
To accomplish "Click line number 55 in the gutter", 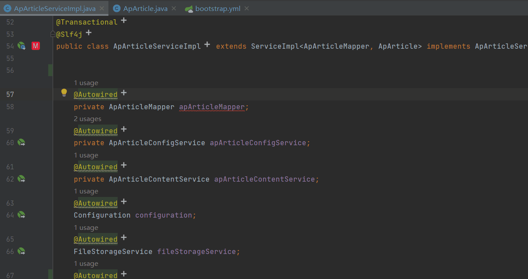I will tap(10, 58).
